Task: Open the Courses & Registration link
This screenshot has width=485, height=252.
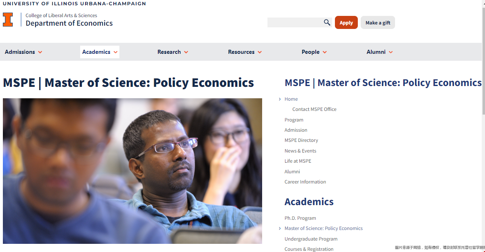Action: pyautogui.click(x=309, y=249)
